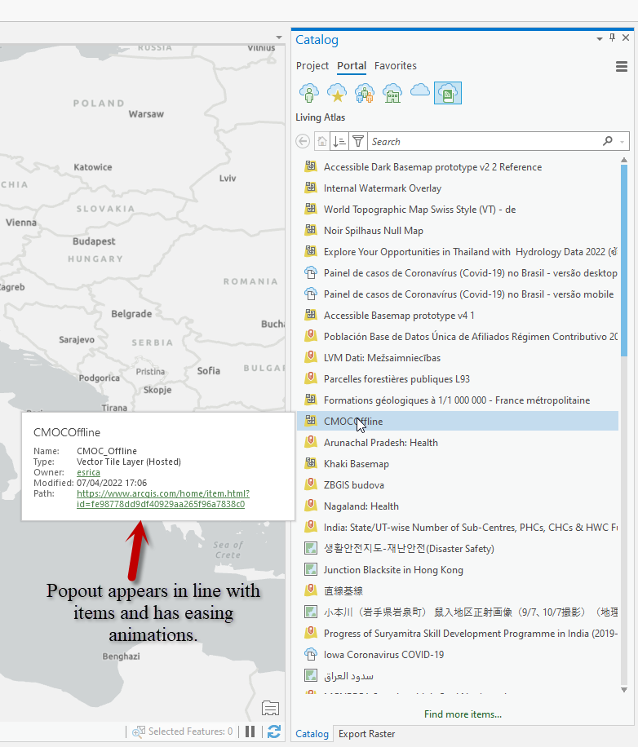The image size is (638, 747).
Task: Click the Catalog home icon
Action: point(322,142)
